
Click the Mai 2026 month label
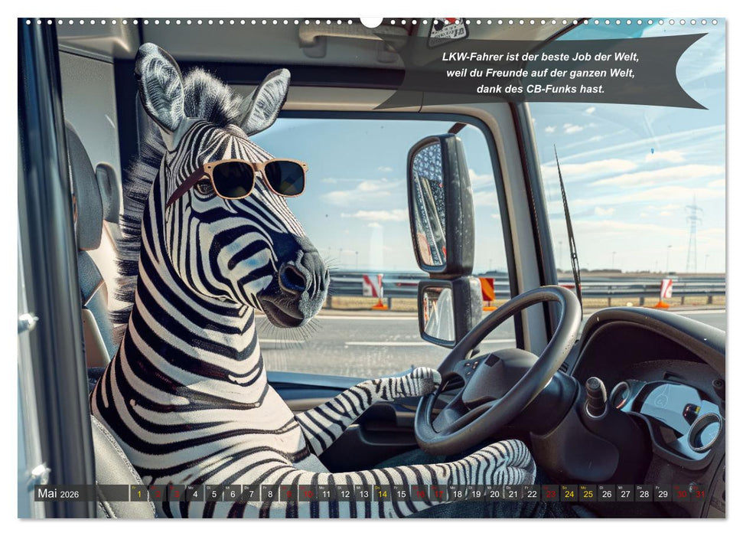57,494
